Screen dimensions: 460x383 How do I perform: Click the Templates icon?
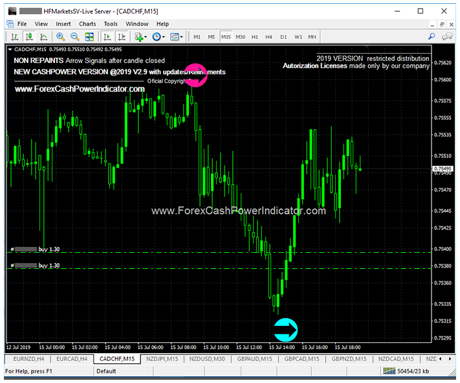[175, 37]
